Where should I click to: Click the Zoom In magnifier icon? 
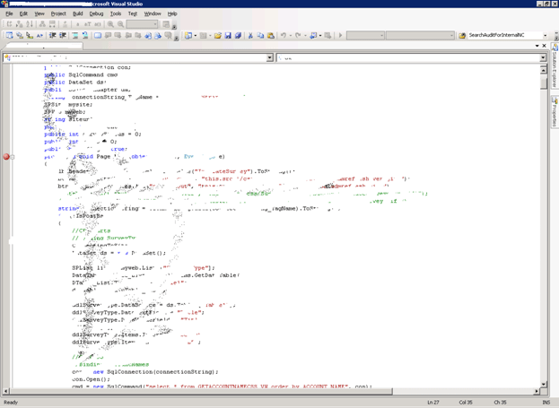click(x=110, y=24)
